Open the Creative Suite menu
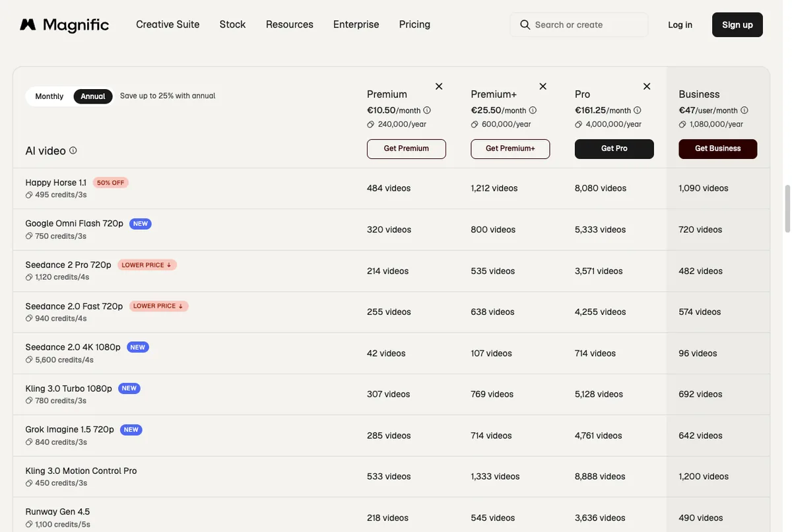792x532 pixels. pyautogui.click(x=168, y=24)
